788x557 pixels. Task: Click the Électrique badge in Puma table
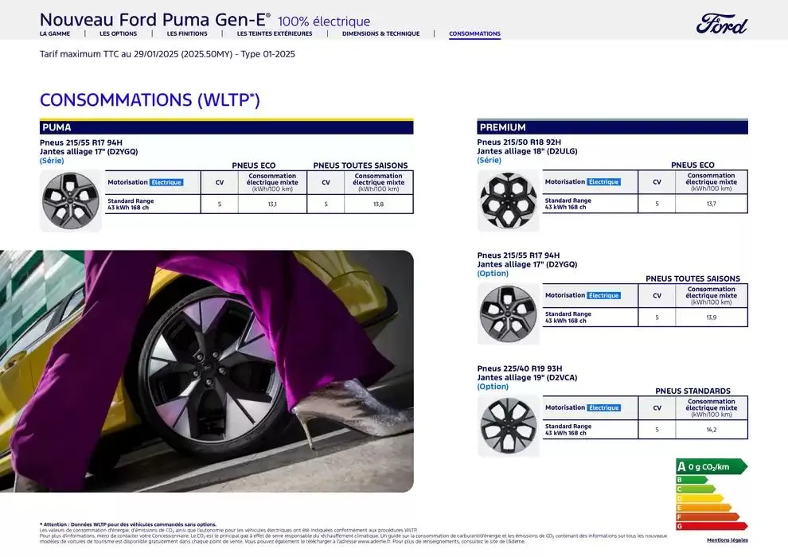[x=166, y=182]
